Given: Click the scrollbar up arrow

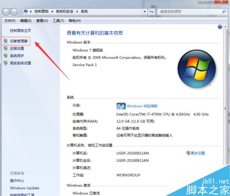Looking at the screenshot, I should click(x=225, y=27).
